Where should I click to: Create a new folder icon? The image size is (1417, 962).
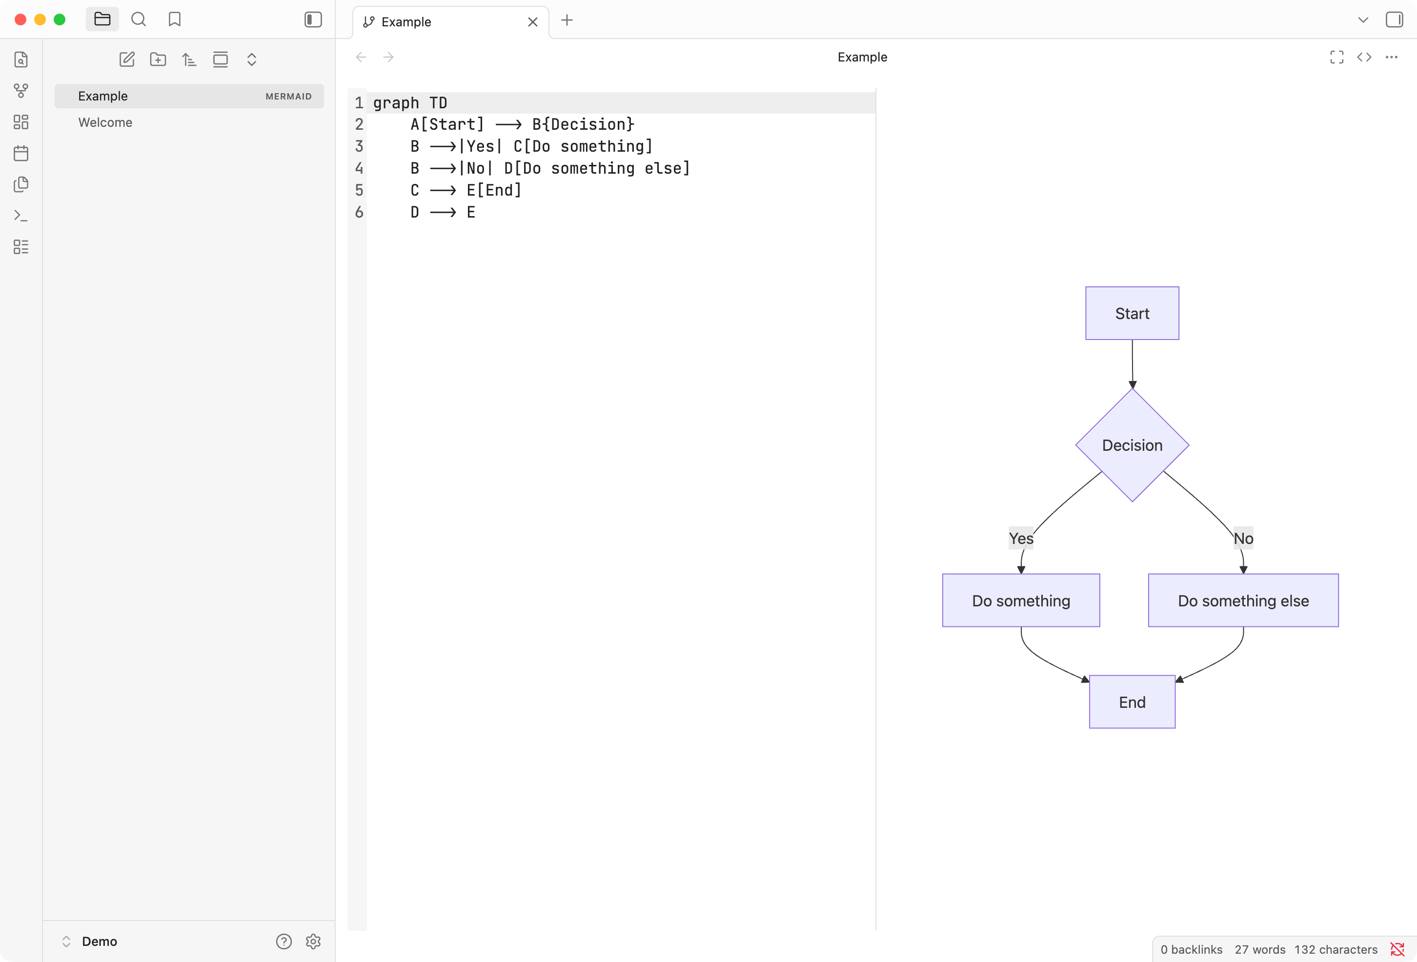pos(158,59)
